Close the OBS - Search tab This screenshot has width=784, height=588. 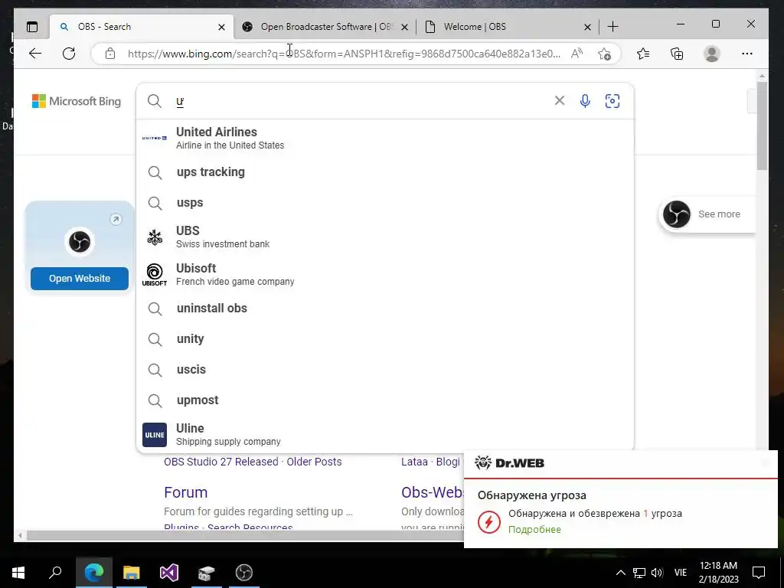tap(221, 27)
